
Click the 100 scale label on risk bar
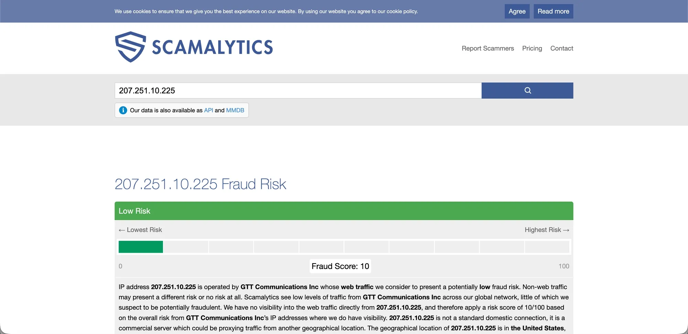pos(565,266)
